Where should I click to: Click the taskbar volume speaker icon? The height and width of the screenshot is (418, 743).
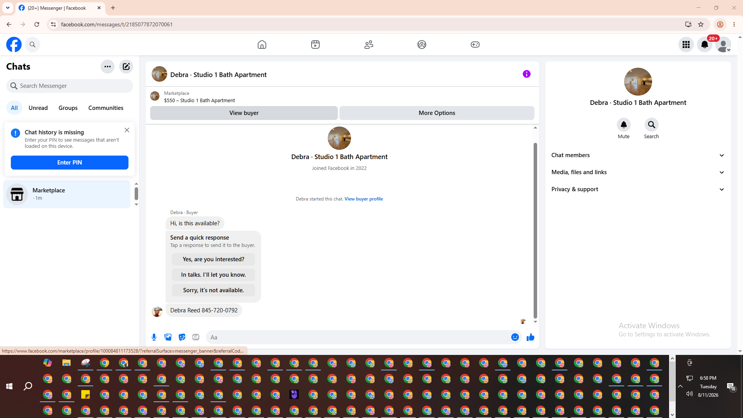click(x=690, y=394)
